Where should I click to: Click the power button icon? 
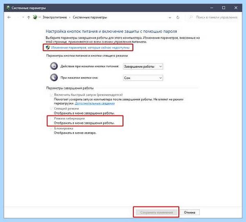(x=54, y=66)
